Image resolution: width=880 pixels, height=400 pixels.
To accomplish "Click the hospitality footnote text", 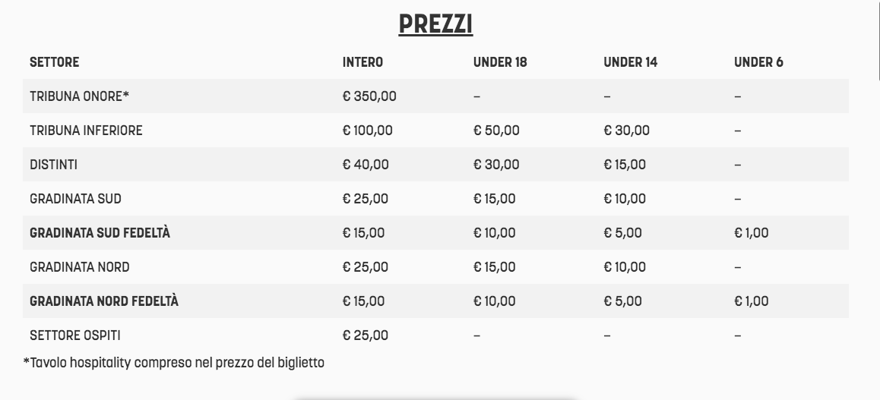I will coord(173,363).
